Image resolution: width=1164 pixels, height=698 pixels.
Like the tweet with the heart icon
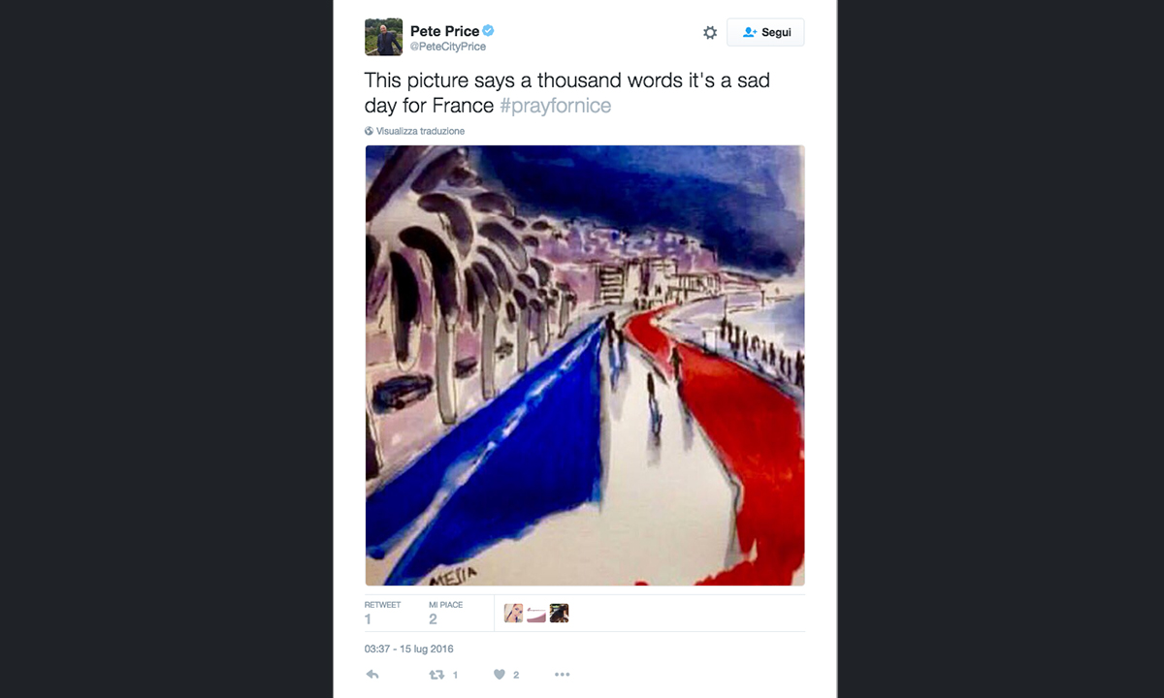click(500, 675)
